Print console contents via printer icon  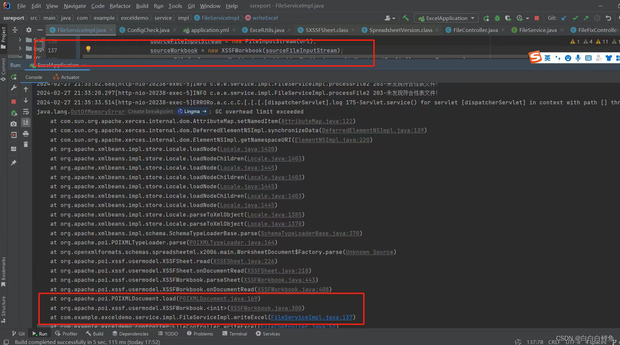tap(26, 134)
